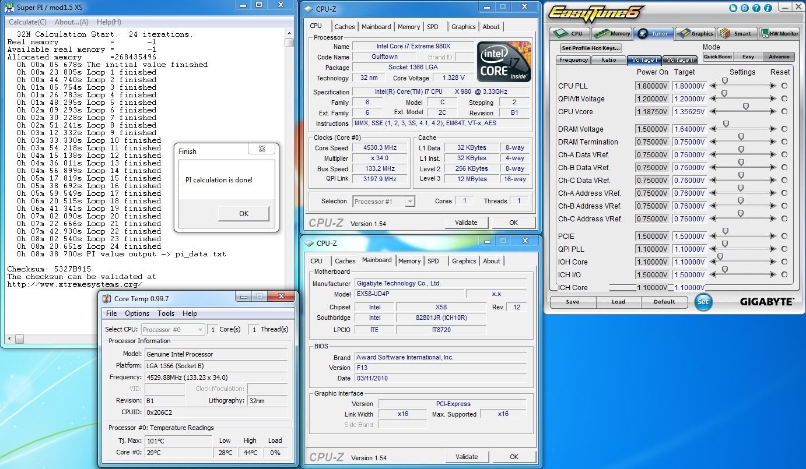806x469 pixels.
Task: Select Easy mode in EasyTune6
Action: [x=748, y=57]
